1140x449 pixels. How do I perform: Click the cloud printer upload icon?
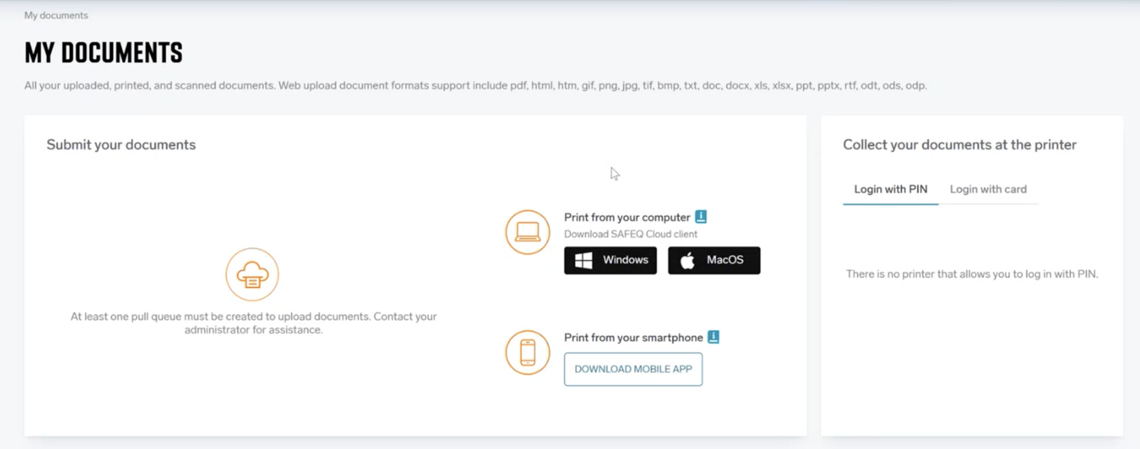(x=252, y=275)
